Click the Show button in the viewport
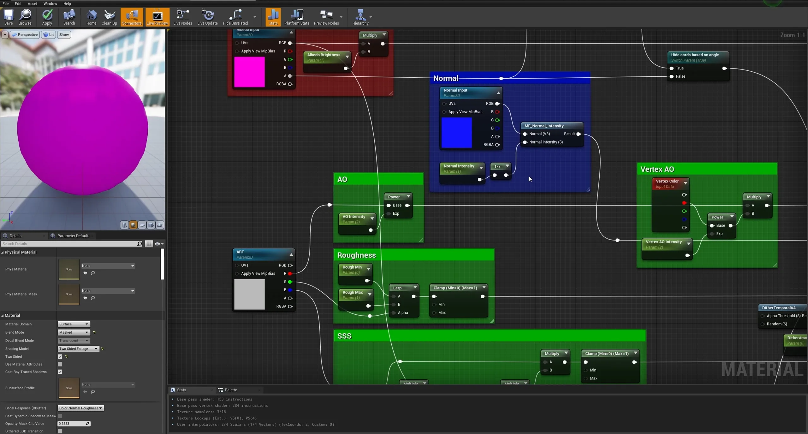 [64, 35]
